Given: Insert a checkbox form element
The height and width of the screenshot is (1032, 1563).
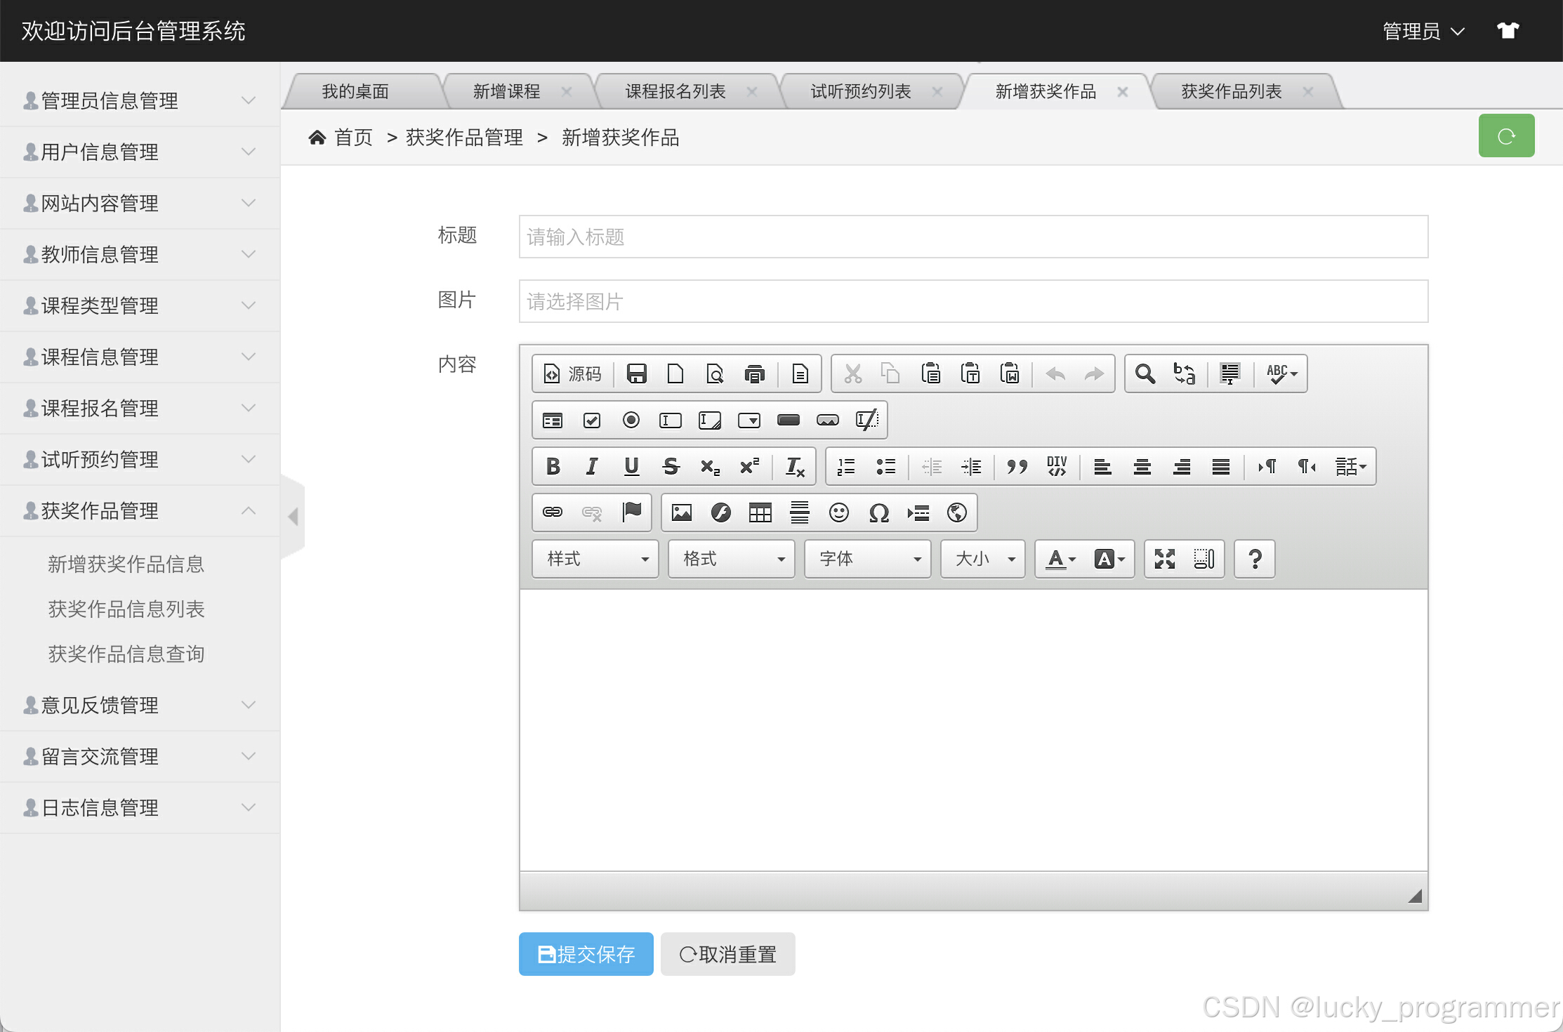Looking at the screenshot, I should point(592,421).
